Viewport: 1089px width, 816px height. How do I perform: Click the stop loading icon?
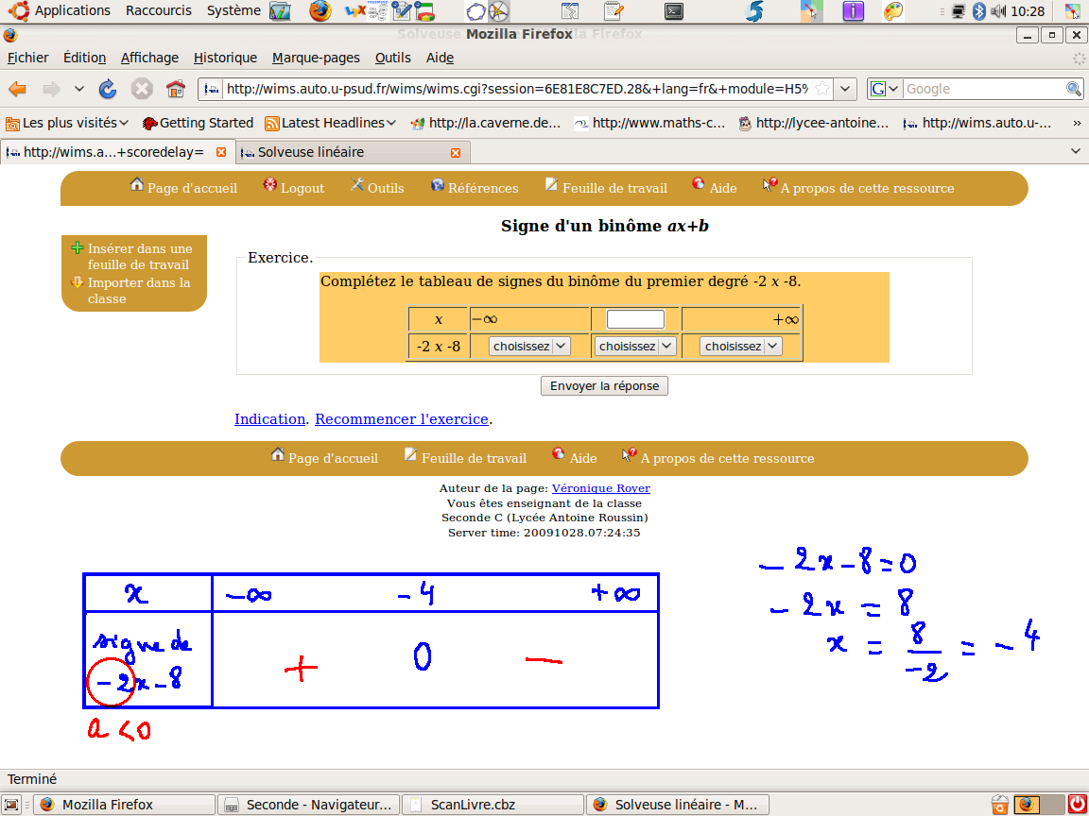pos(142,89)
